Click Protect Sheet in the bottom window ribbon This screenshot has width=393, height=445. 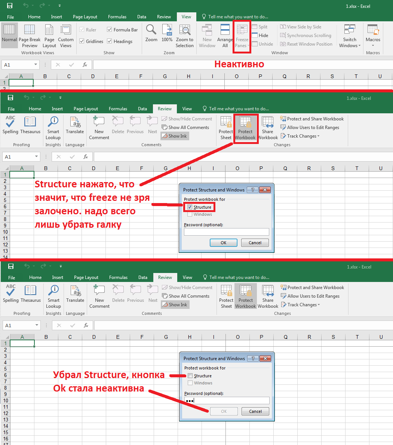[226, 296]
